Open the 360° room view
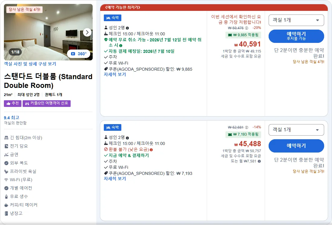This screenshot has width=332, height=225. (79, 54)
